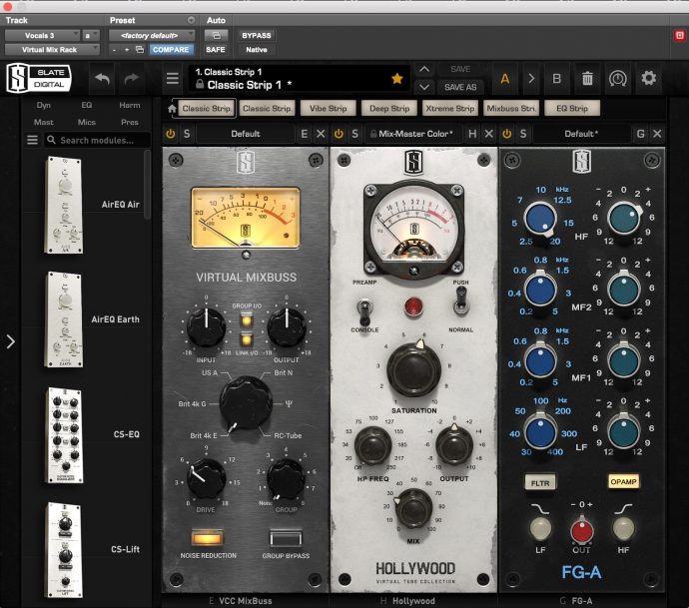
Task: Step to next preset with down chevron
Action: click(424, 87)
